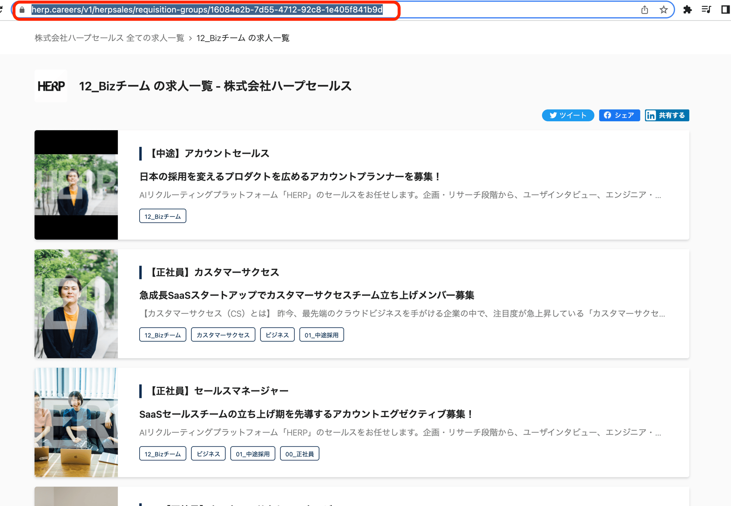
Task: Click the アカウントセールス job thumbnail photo
Action: click(x=76, y=185)
